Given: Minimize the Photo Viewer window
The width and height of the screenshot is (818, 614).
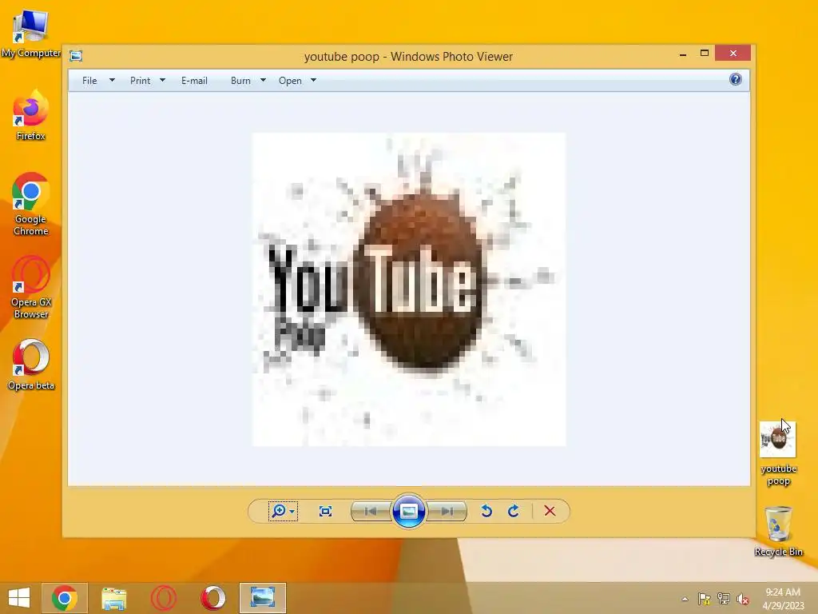Looking at the screenshot, I should point(683,54).
